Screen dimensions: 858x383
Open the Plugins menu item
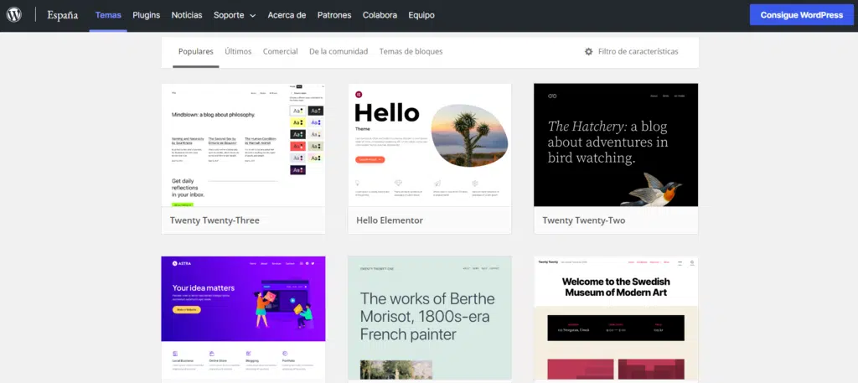pos(146,15)
